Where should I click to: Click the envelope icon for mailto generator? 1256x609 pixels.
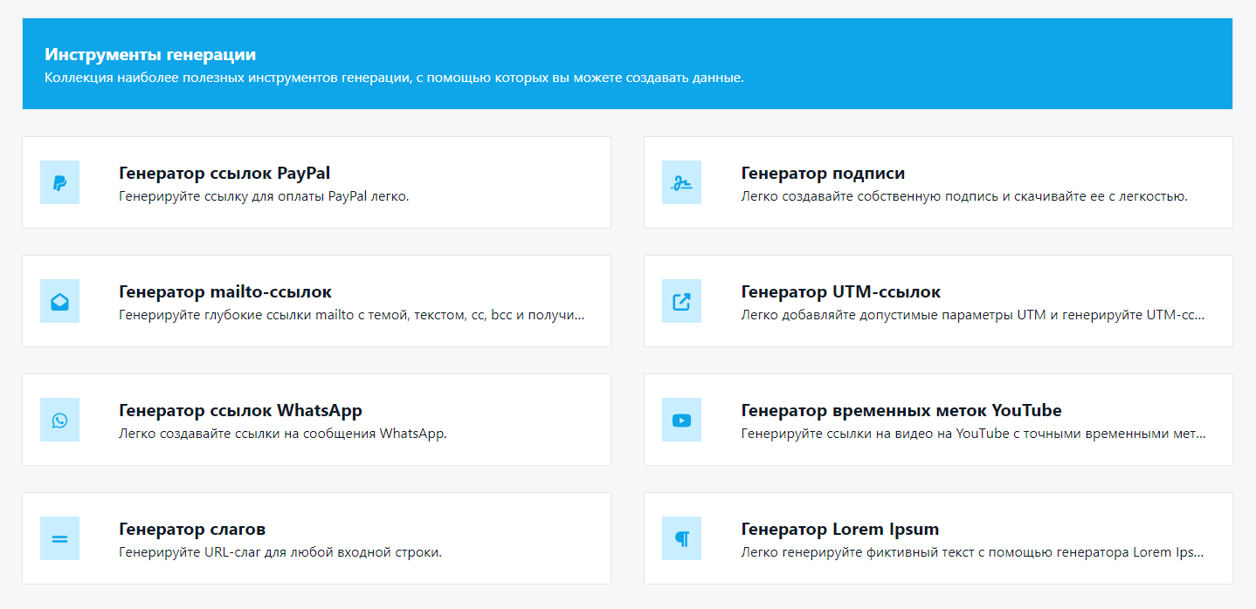(59, 301)
